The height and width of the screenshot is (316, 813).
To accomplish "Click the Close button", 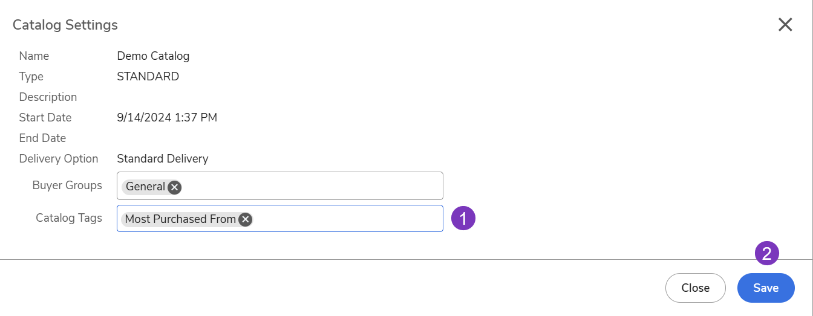I will [695, 288].
